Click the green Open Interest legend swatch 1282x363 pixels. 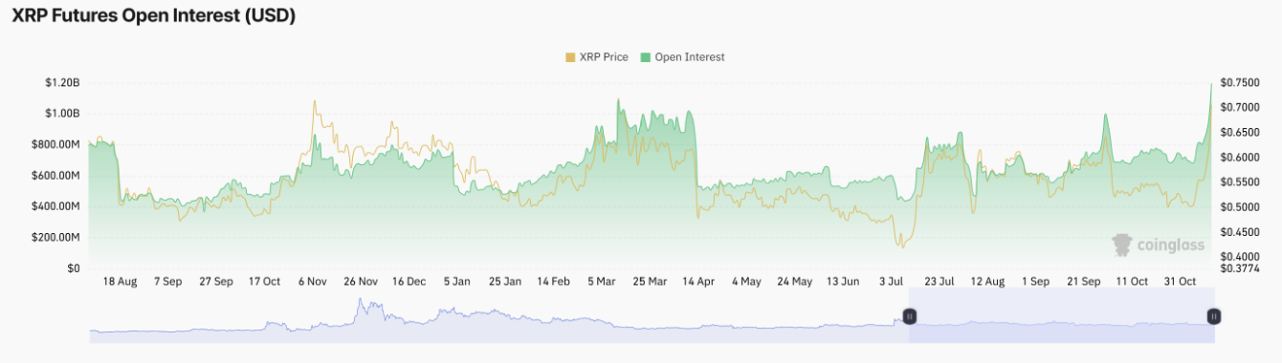tap(645, 57)
